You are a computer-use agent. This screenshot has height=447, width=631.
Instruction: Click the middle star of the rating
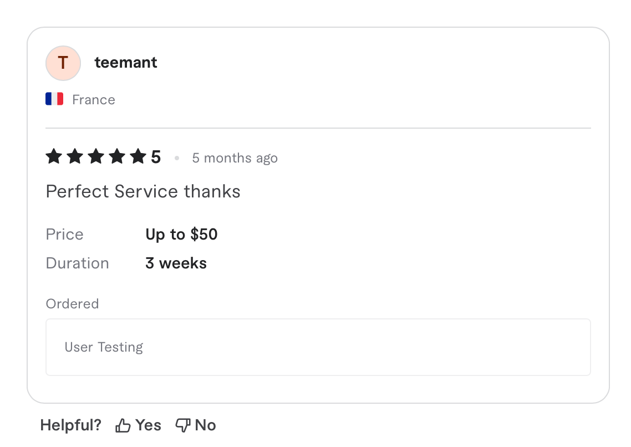pyautogui.click(x=96, y=156)
